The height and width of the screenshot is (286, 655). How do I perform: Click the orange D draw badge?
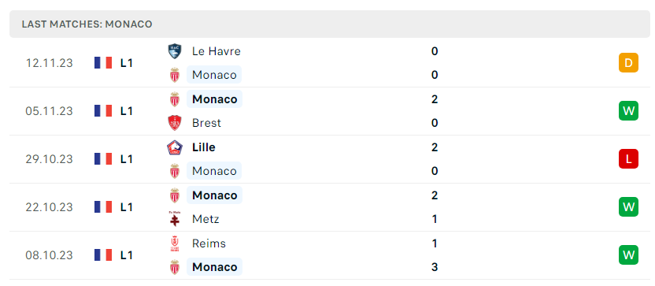628,63
